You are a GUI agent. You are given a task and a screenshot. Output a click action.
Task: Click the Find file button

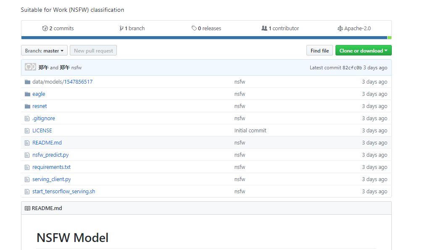coord(319,50)
